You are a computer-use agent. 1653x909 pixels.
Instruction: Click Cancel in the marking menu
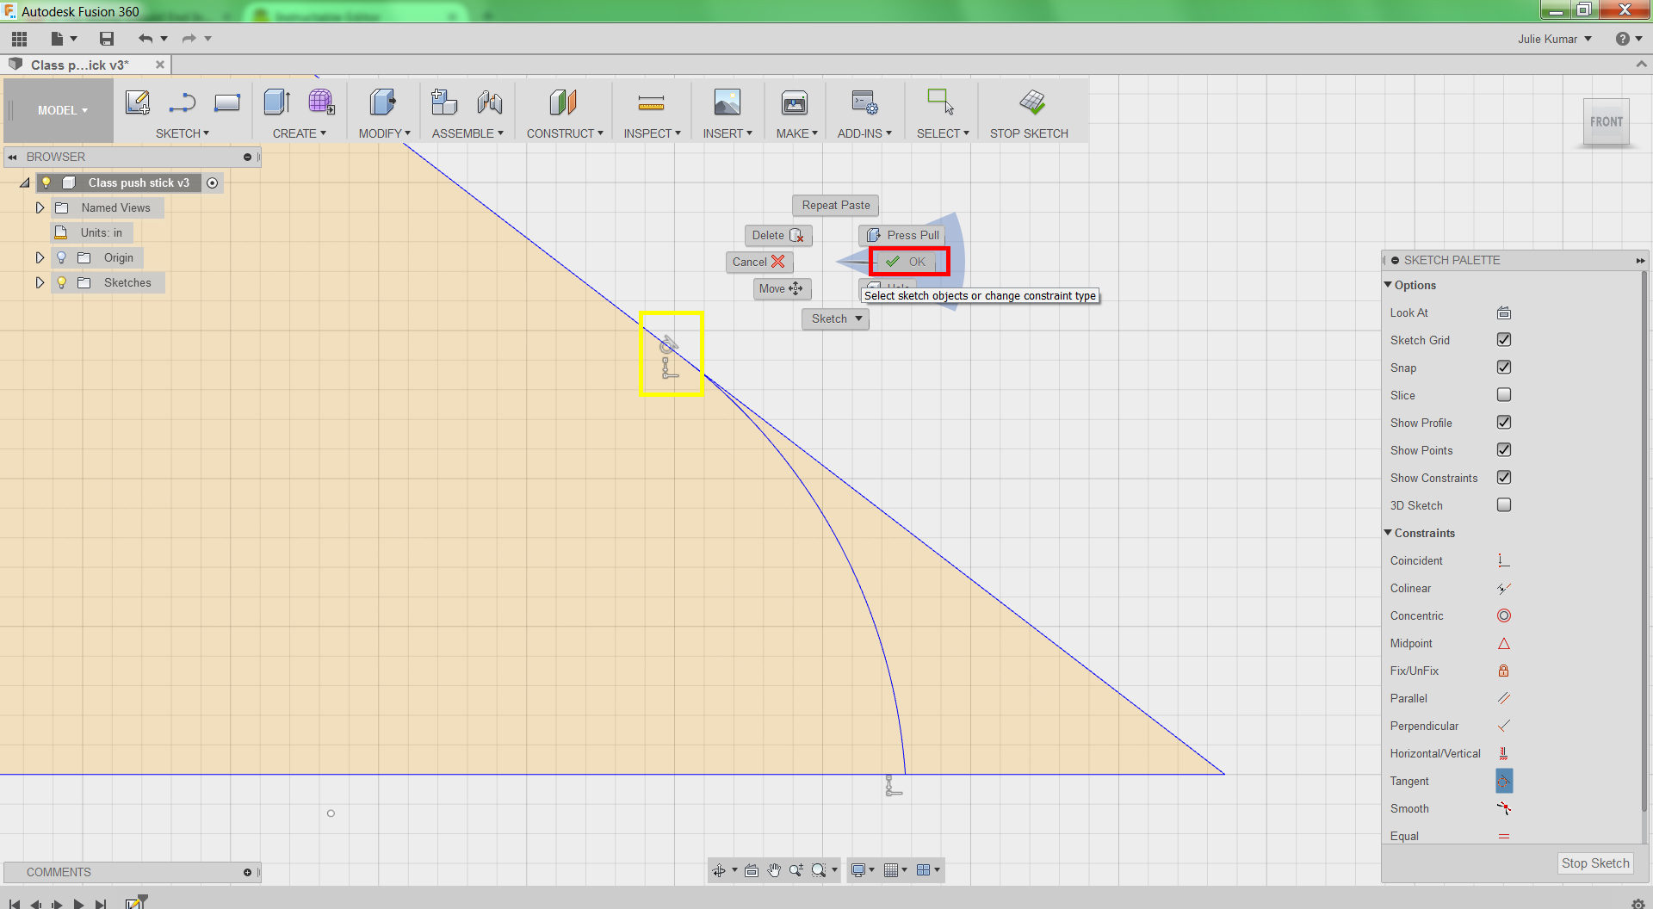coord(759,262)
